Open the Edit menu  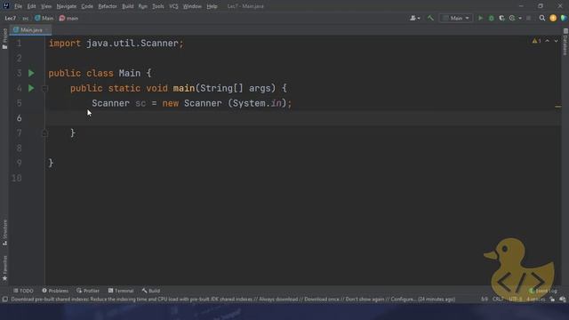(x=32, y=6)
